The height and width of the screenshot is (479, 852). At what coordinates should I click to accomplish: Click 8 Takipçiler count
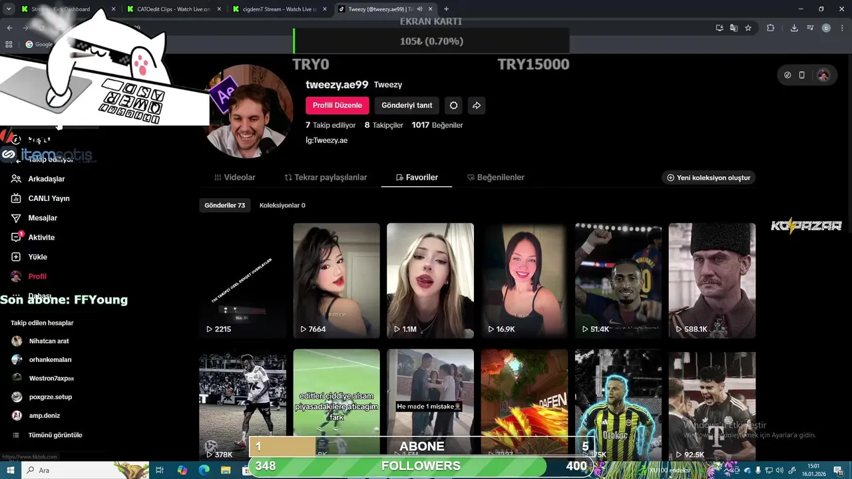pos(384,125)
